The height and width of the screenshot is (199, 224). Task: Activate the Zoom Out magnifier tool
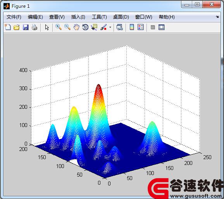click(67, 27)
